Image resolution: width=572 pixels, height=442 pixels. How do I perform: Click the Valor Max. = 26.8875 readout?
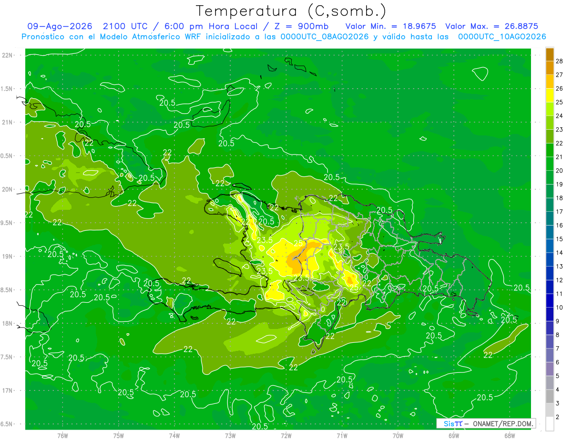491,26
